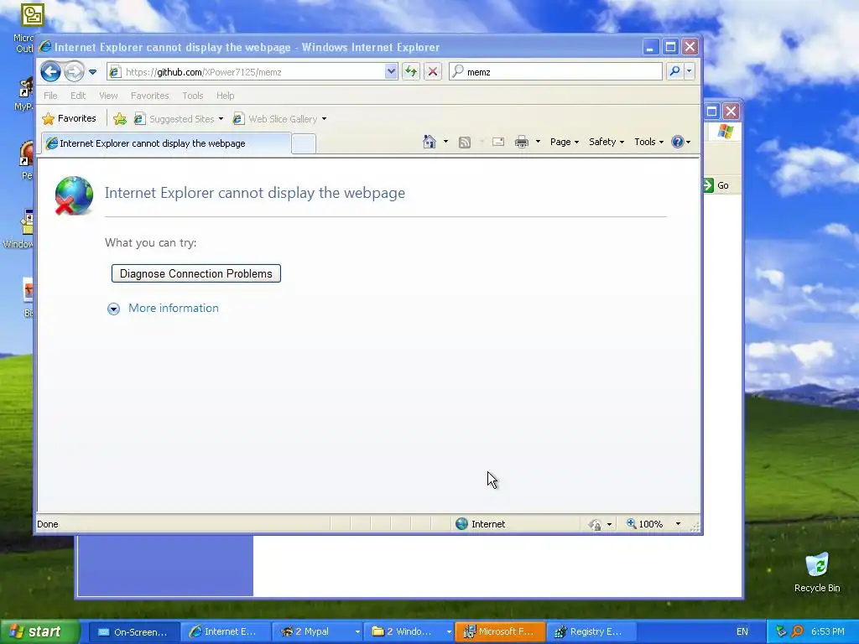This screenshot has width=859, height=644.
Task: Expand the address bar URL history dropdown
Action: coord(391,72)
